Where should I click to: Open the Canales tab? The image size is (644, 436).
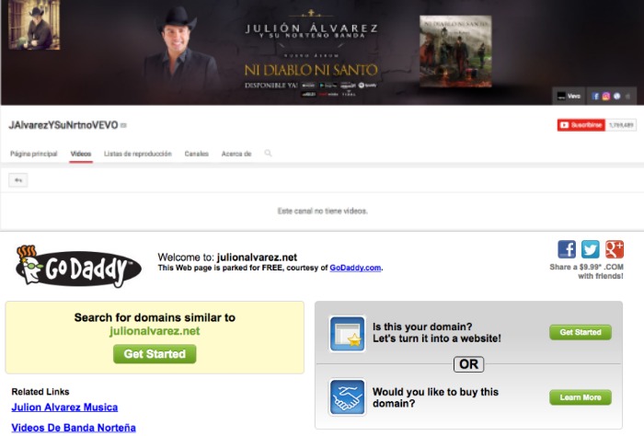196,154
